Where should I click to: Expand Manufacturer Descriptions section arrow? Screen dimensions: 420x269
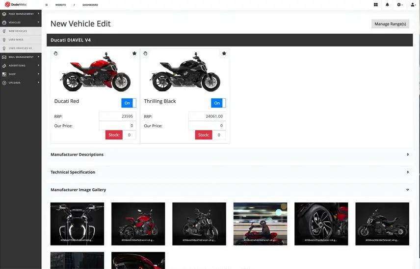tap(408, 155)
